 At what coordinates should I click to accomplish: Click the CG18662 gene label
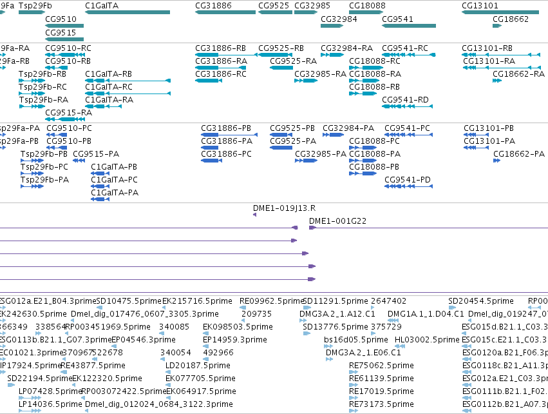(511, 19)
